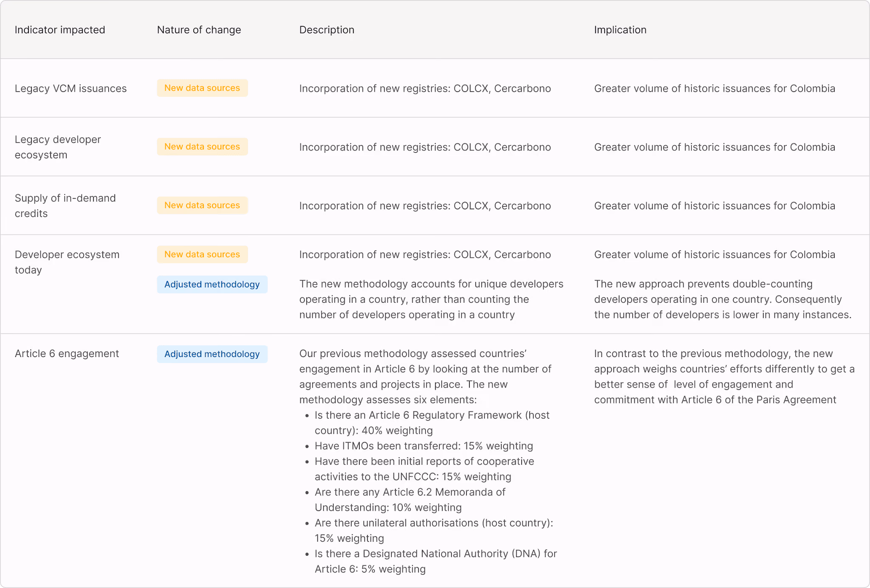Screen dimensions: 870x588
Task: Click the 'Indicator impacted' column header
Action: click(x=60, y=30)
